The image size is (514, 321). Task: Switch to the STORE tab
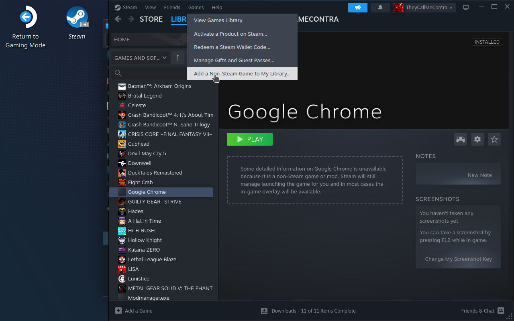tap(151, 19)
